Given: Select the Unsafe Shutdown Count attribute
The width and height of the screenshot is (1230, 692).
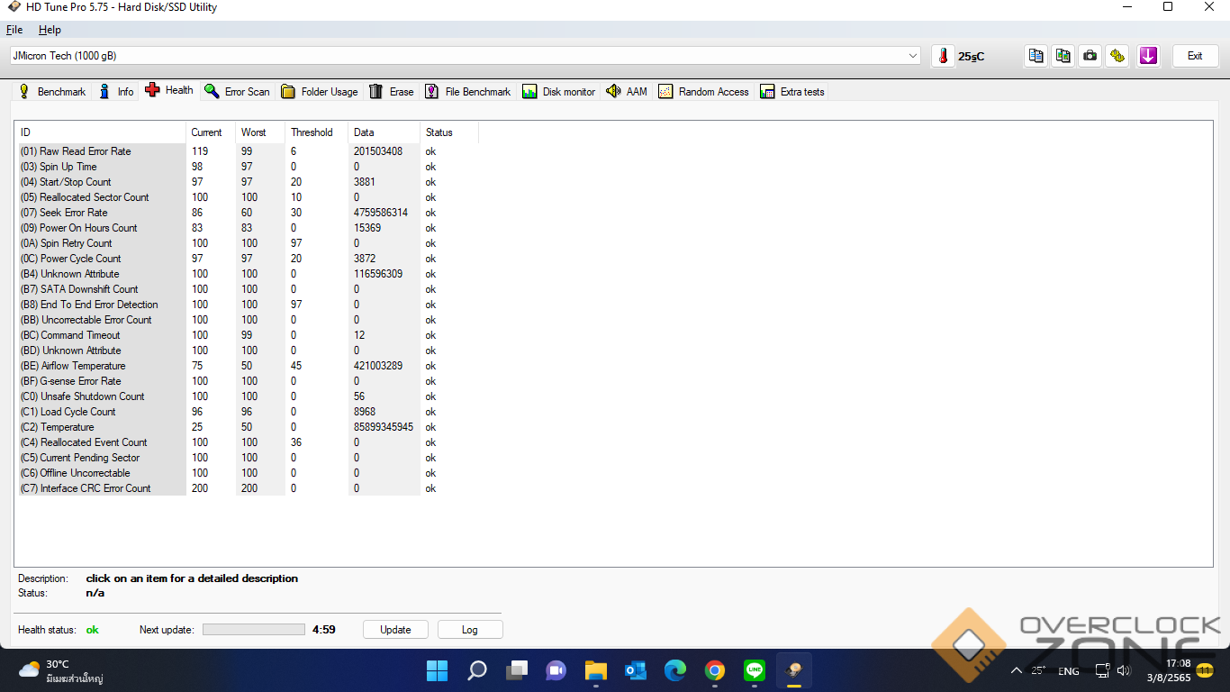Looking at the screenshot, I should point(83,396).
